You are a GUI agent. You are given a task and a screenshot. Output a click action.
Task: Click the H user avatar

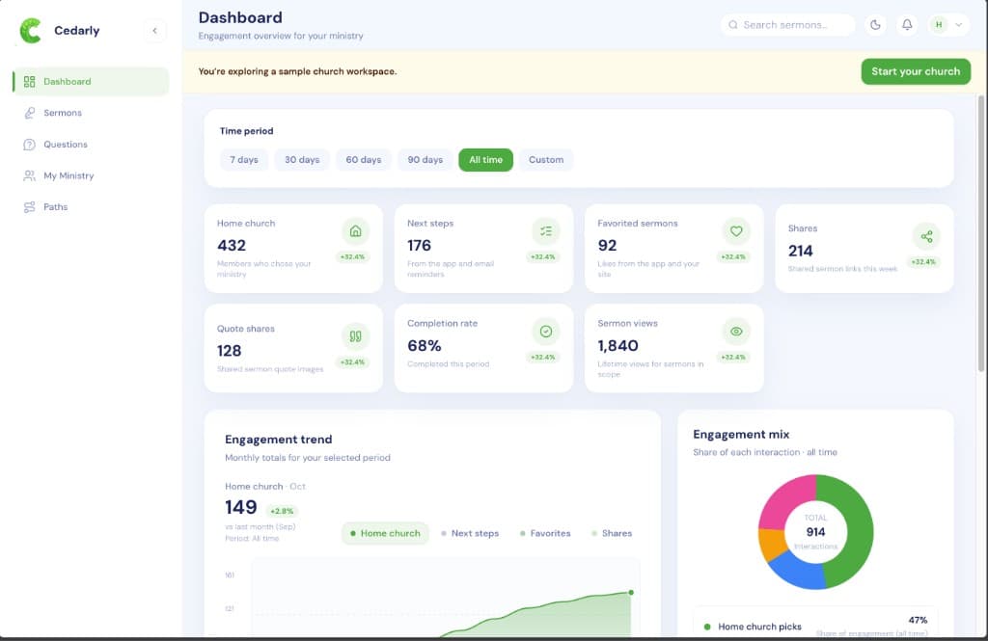(939, 24)
